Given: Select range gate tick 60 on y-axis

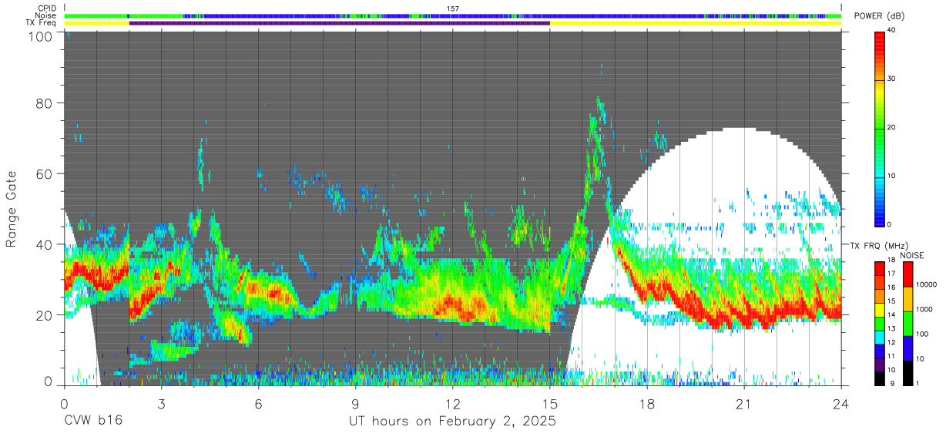Looking at the screenshot, I should coord(44,173).
